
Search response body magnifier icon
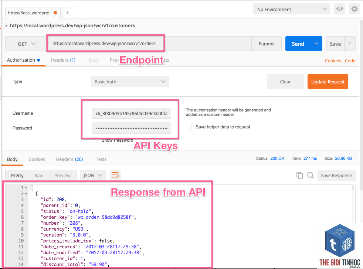click(310, 175)
